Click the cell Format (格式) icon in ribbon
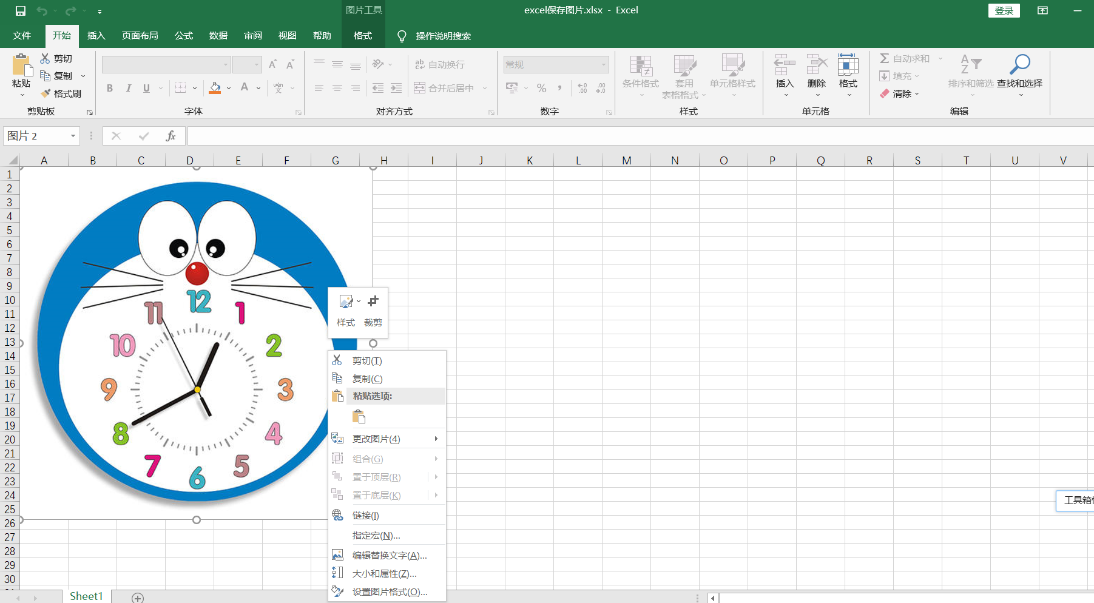 848,64
